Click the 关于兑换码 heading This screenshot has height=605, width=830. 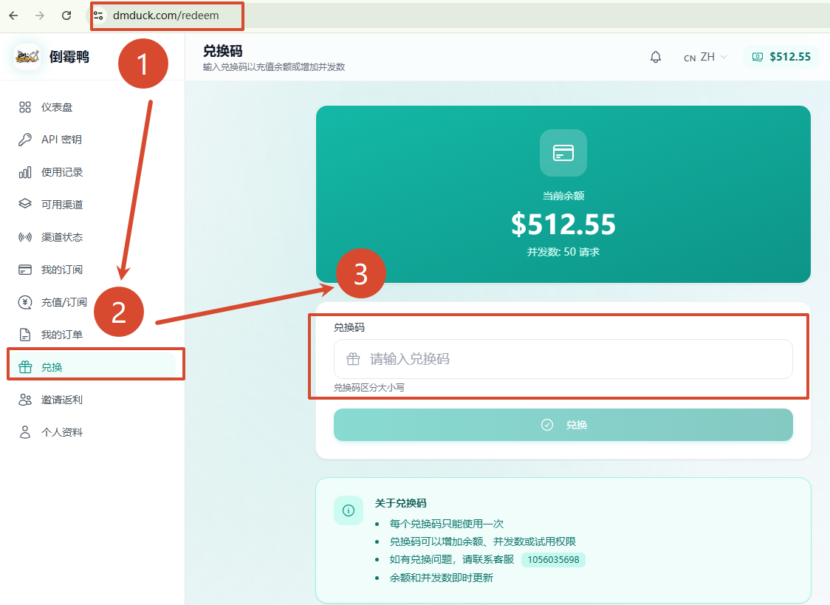(x=401, y=503)
